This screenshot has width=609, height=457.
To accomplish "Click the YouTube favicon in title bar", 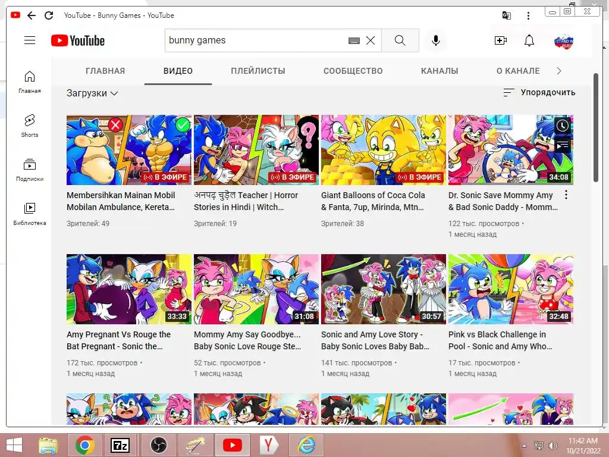I will 15,15.
